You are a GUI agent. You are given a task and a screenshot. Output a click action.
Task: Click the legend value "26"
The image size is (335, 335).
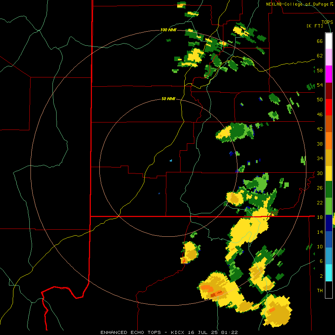click(x=320, y=188)
